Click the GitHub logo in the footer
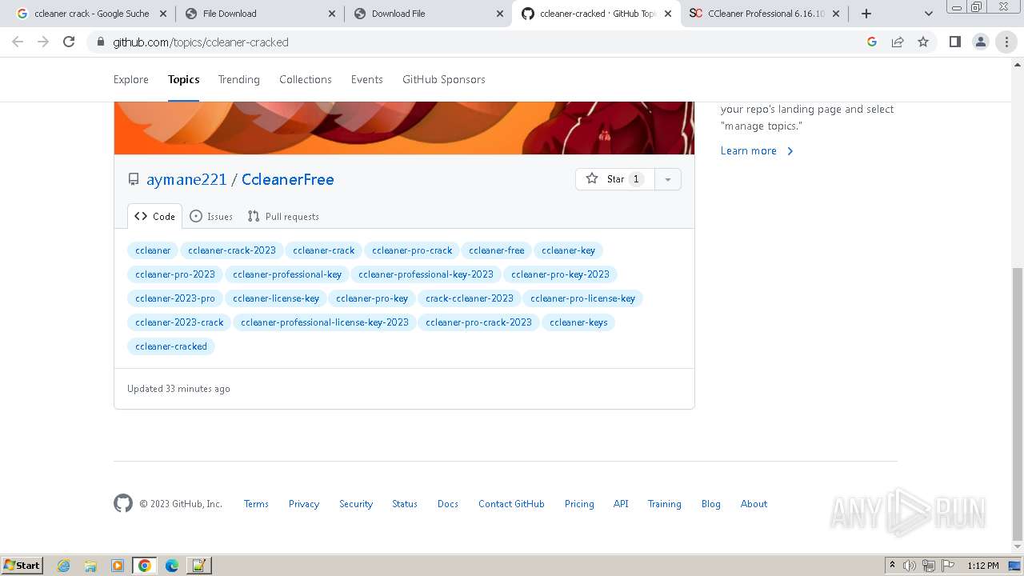The width and height of the screenshot is (1024, 576). click(122, 503)
